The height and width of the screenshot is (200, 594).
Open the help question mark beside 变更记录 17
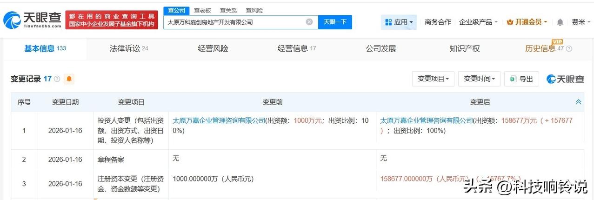pyautogui.click(x=57, y=79)
